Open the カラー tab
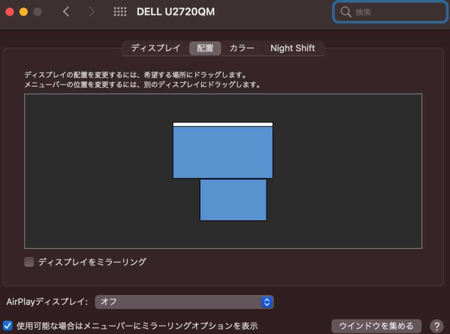Screen dimensions: 450x334 point(242,48)
